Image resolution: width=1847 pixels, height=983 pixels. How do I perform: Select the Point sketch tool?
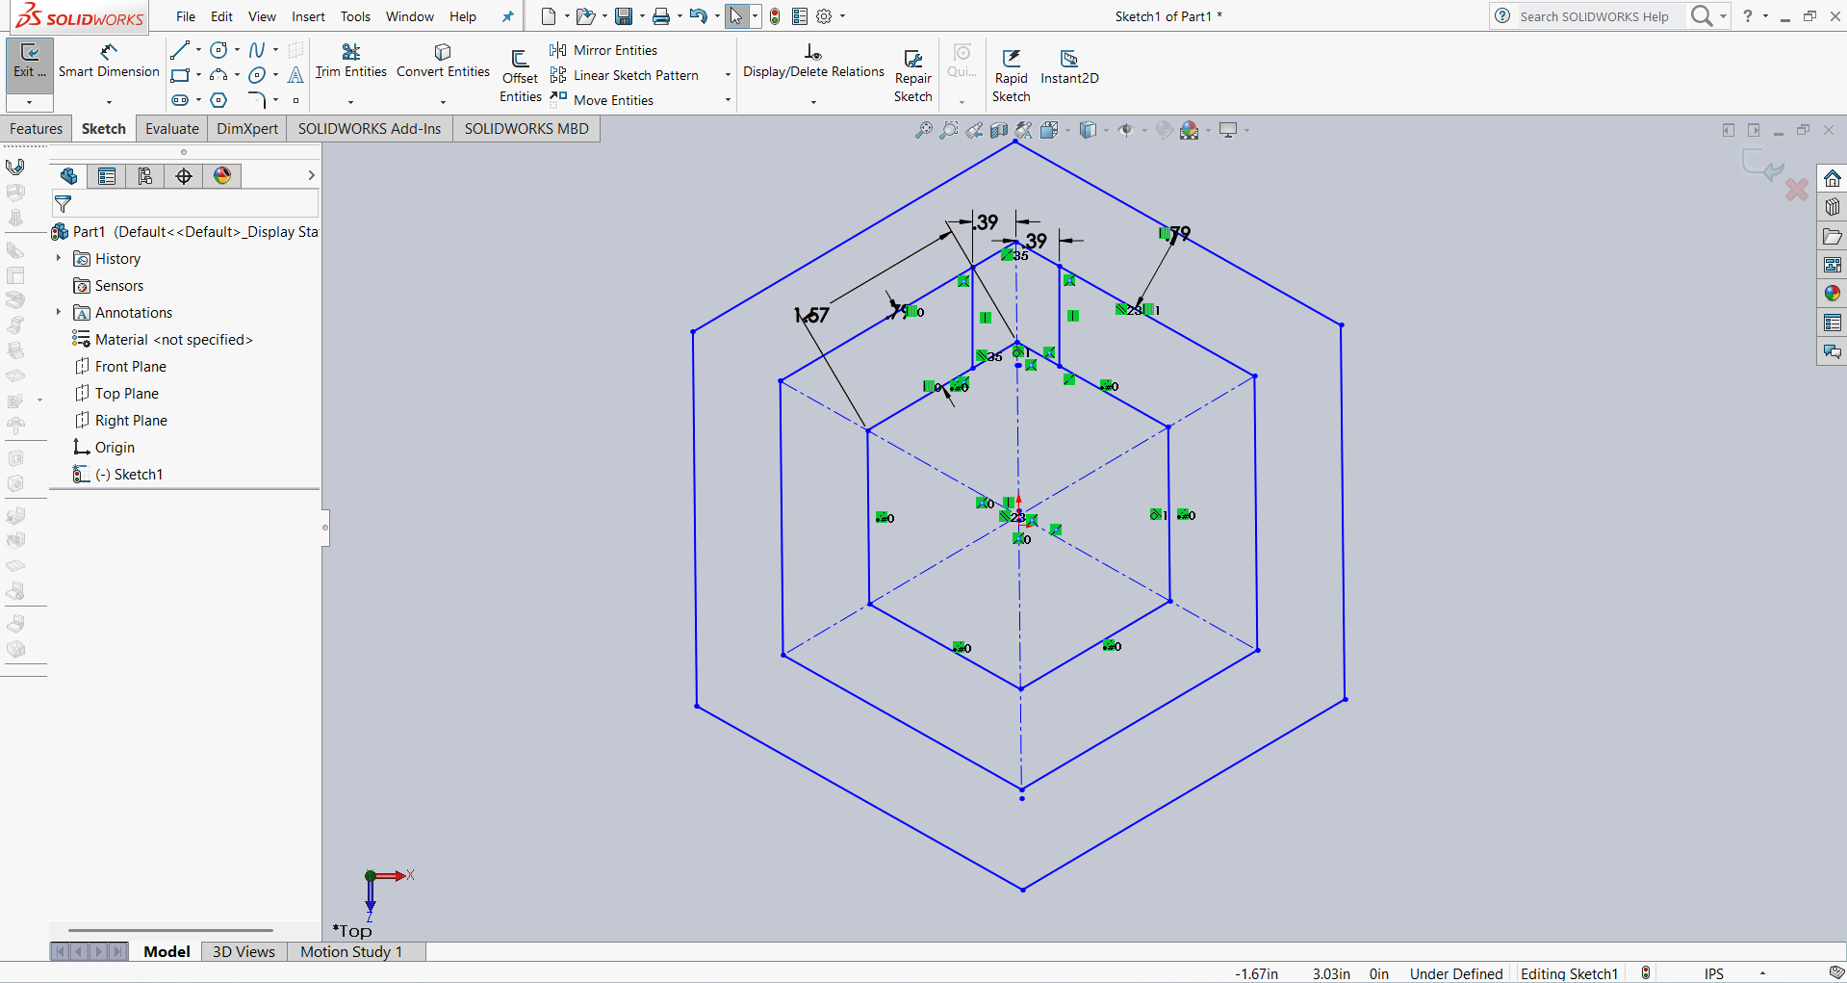click(296, 100)
